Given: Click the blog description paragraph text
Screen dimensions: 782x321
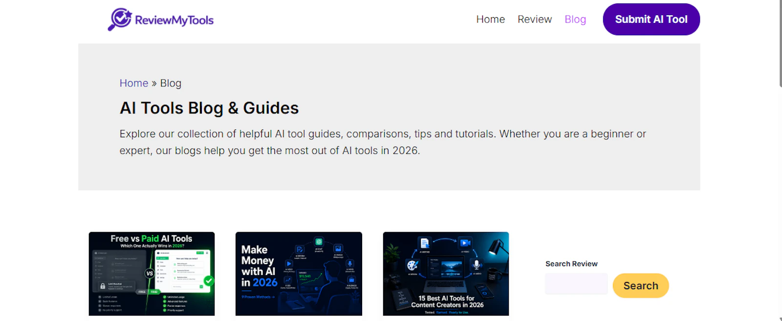Looking at the screenshot, I should coord(383,142).
